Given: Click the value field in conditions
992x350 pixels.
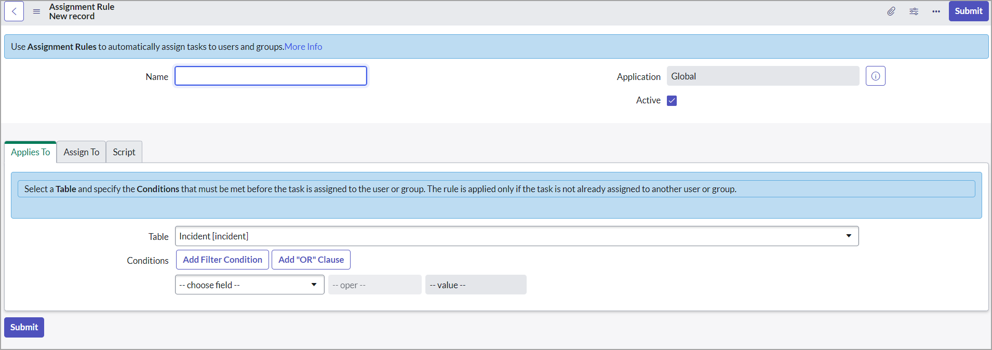Looking at the screenshot, I should tap(475, 285).
